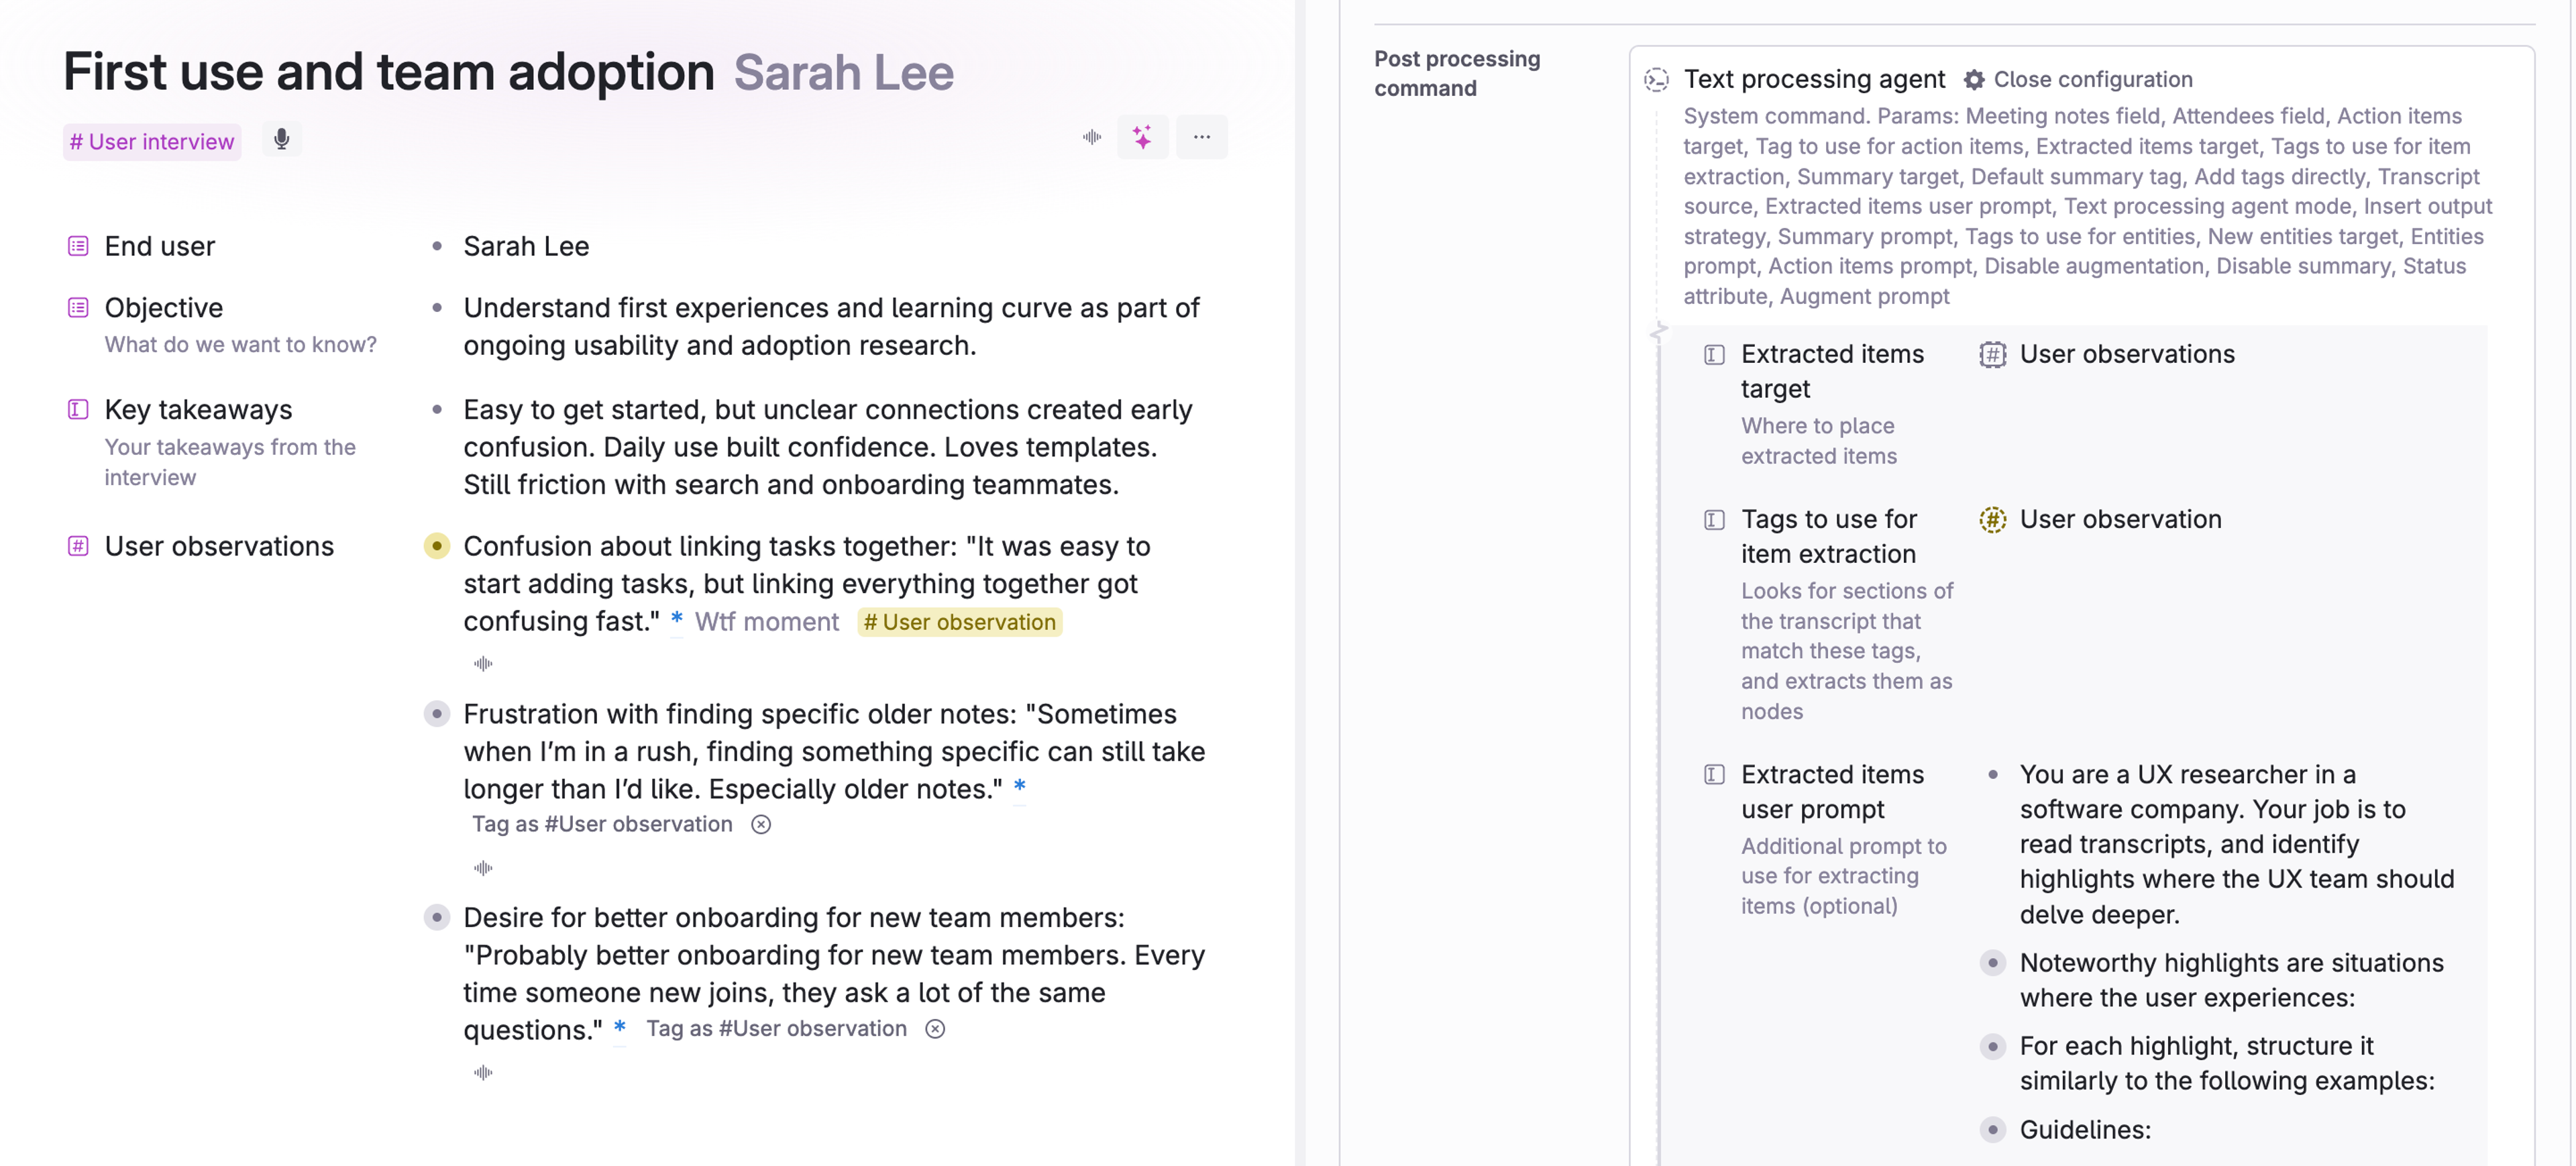Viewport: 2576px width, 1166px height.
Task: Click the microphone icon beside User interview tag
Action: click(282, 139)
